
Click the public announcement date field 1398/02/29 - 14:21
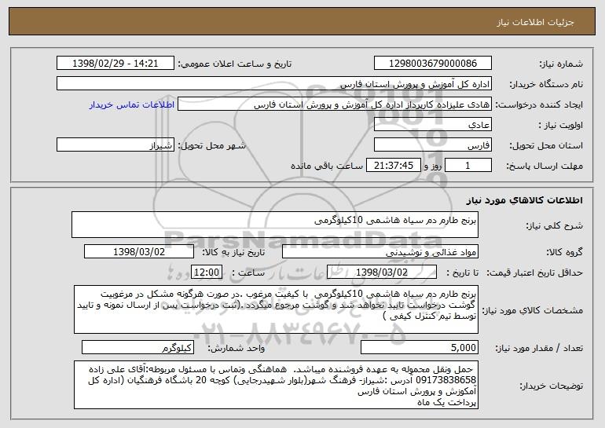pos(115,64)
